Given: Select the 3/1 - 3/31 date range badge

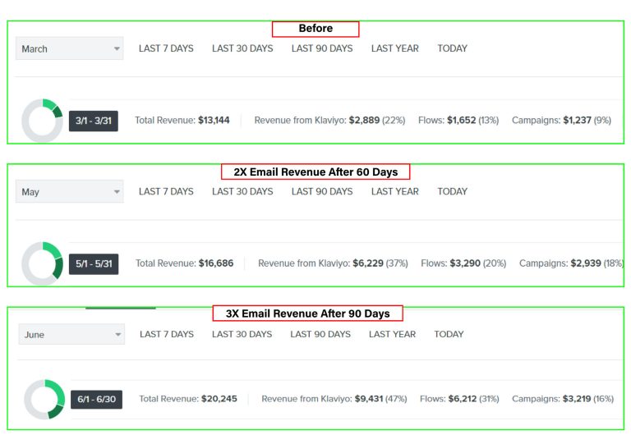Looking at the screenshot, I should pos(93,121).
